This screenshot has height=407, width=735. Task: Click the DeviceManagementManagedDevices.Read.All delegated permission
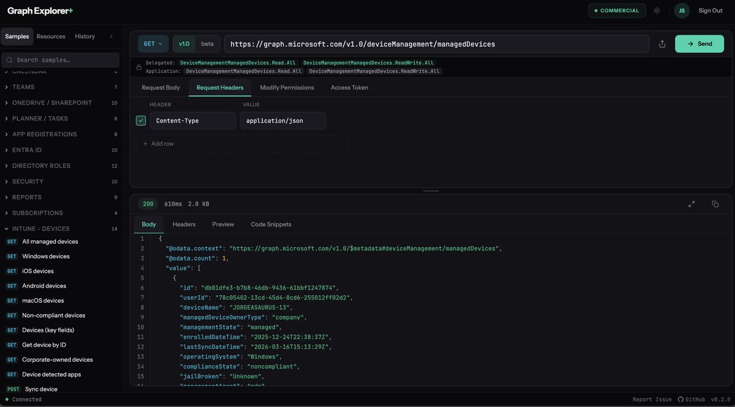point(236,62)
